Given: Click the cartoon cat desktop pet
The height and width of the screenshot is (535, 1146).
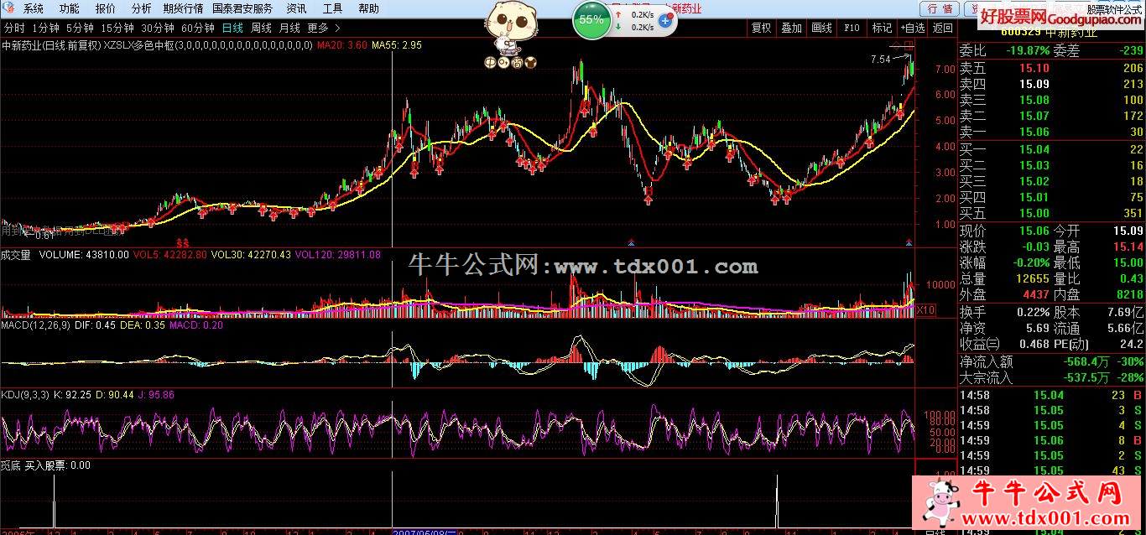Looking at the screenshot, I should 509,27.
